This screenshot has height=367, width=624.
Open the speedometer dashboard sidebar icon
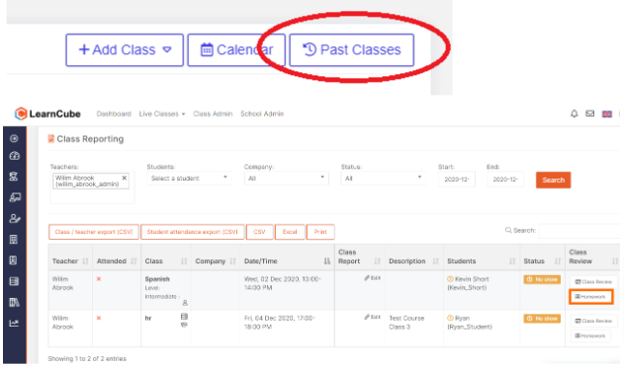(14, 156)
